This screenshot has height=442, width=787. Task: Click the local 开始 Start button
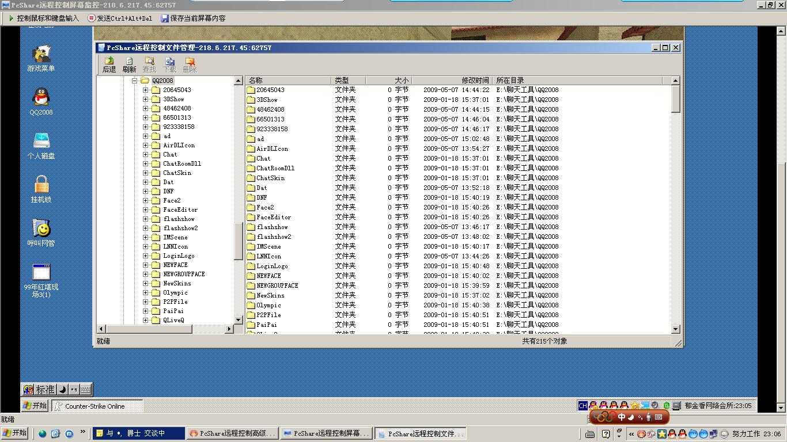(15, 433)
